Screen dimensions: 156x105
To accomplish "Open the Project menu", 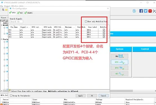I will click(7, 6).
